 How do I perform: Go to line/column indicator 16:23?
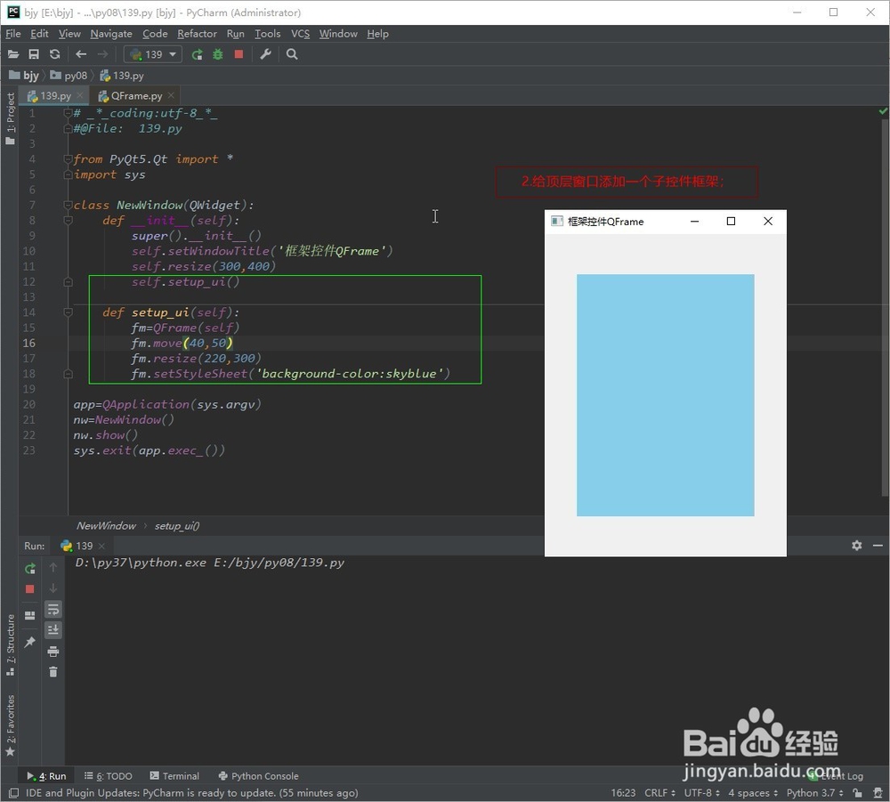[623, 792]
